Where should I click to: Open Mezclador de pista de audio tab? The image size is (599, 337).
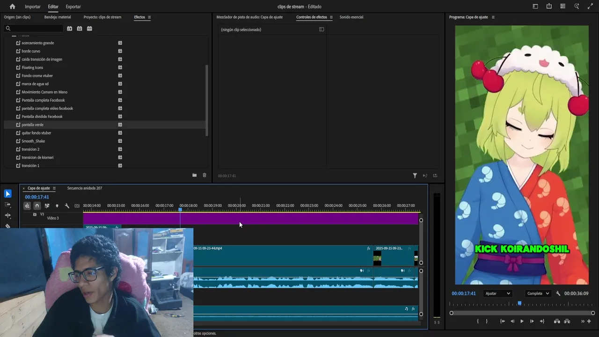coord(249,17)
